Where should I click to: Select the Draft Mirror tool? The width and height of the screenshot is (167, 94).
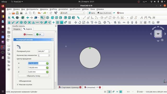(88, 22)
